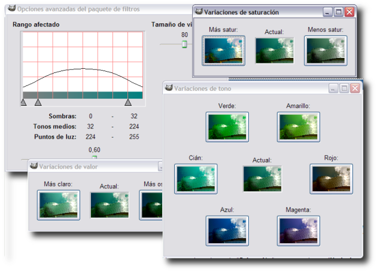377x272 pixels.
Task: Click the second triangle marker under the gradient
Action: click(38, 102)
